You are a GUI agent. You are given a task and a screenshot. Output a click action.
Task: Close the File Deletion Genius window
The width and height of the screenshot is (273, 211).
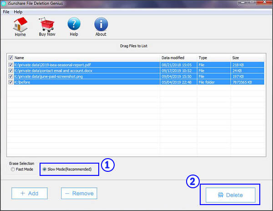pyautogui.click(x=264, y=2)
